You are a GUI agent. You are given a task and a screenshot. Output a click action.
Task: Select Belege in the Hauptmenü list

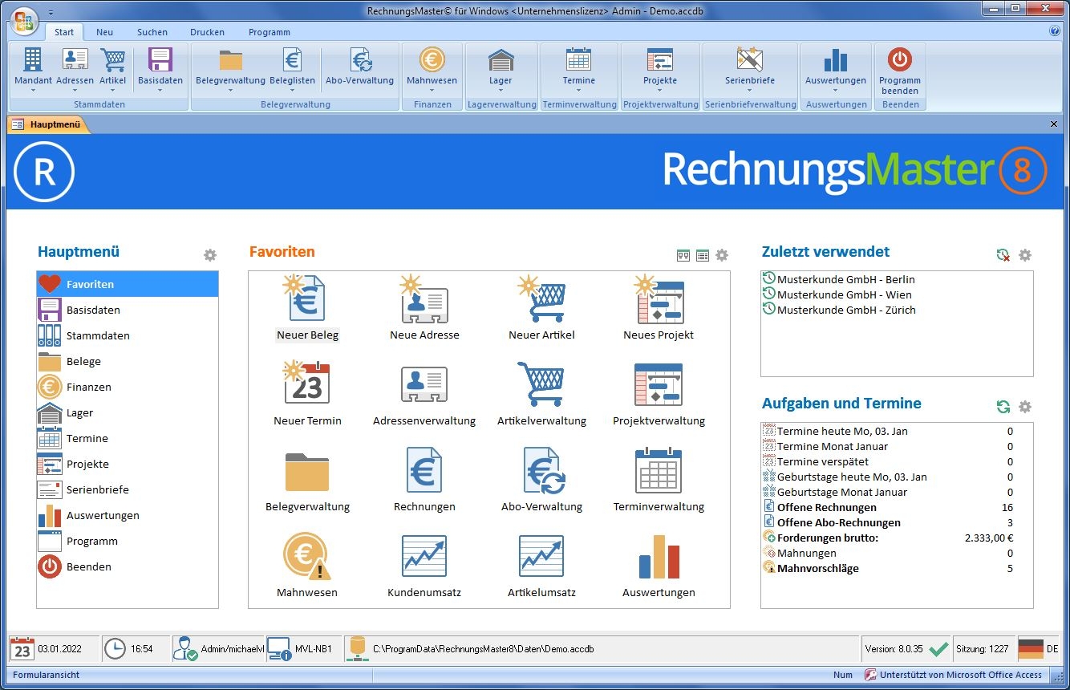coord(128,361)
